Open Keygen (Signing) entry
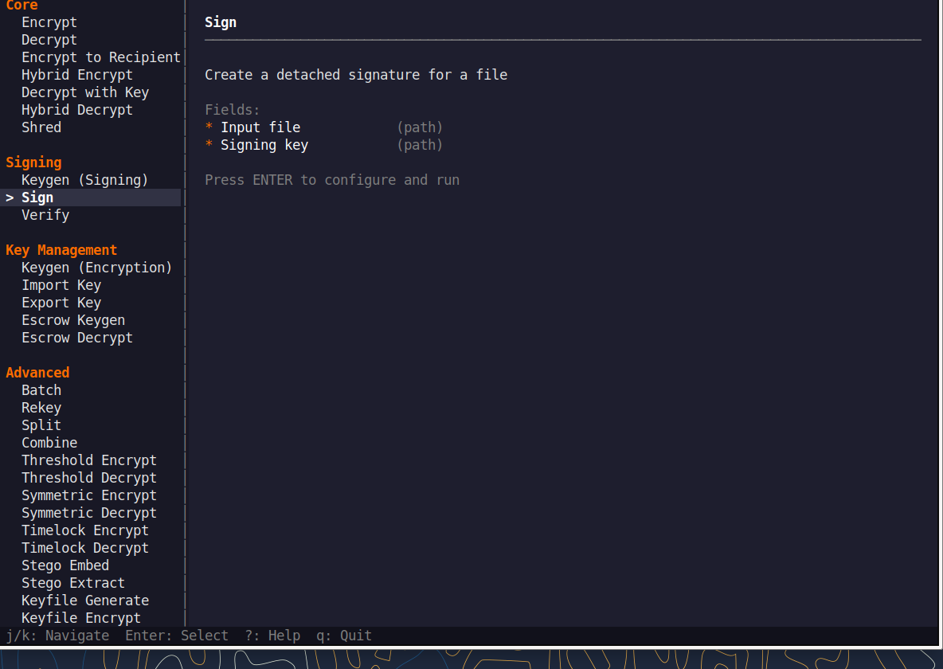The width and height of the screenshot is (943, 669). [84, 180]
